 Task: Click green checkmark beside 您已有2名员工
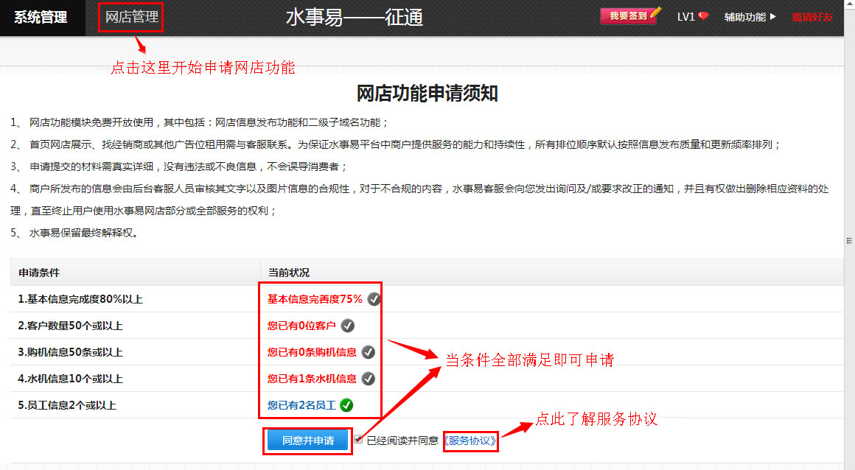pyautogui.click(x=346, y=405)
